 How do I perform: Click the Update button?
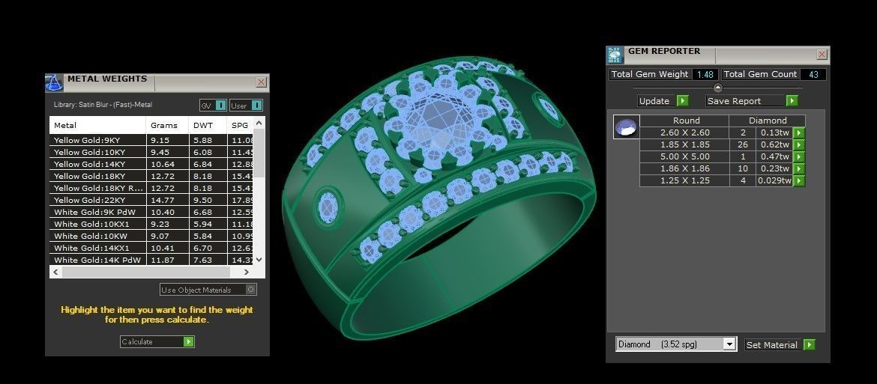tap(663, 101)
